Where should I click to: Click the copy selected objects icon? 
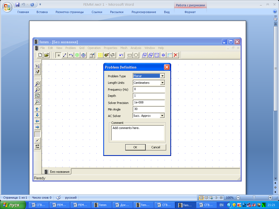(150, 55)
